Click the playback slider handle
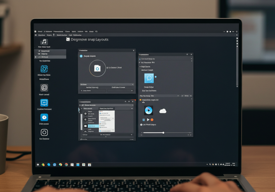 163,133
